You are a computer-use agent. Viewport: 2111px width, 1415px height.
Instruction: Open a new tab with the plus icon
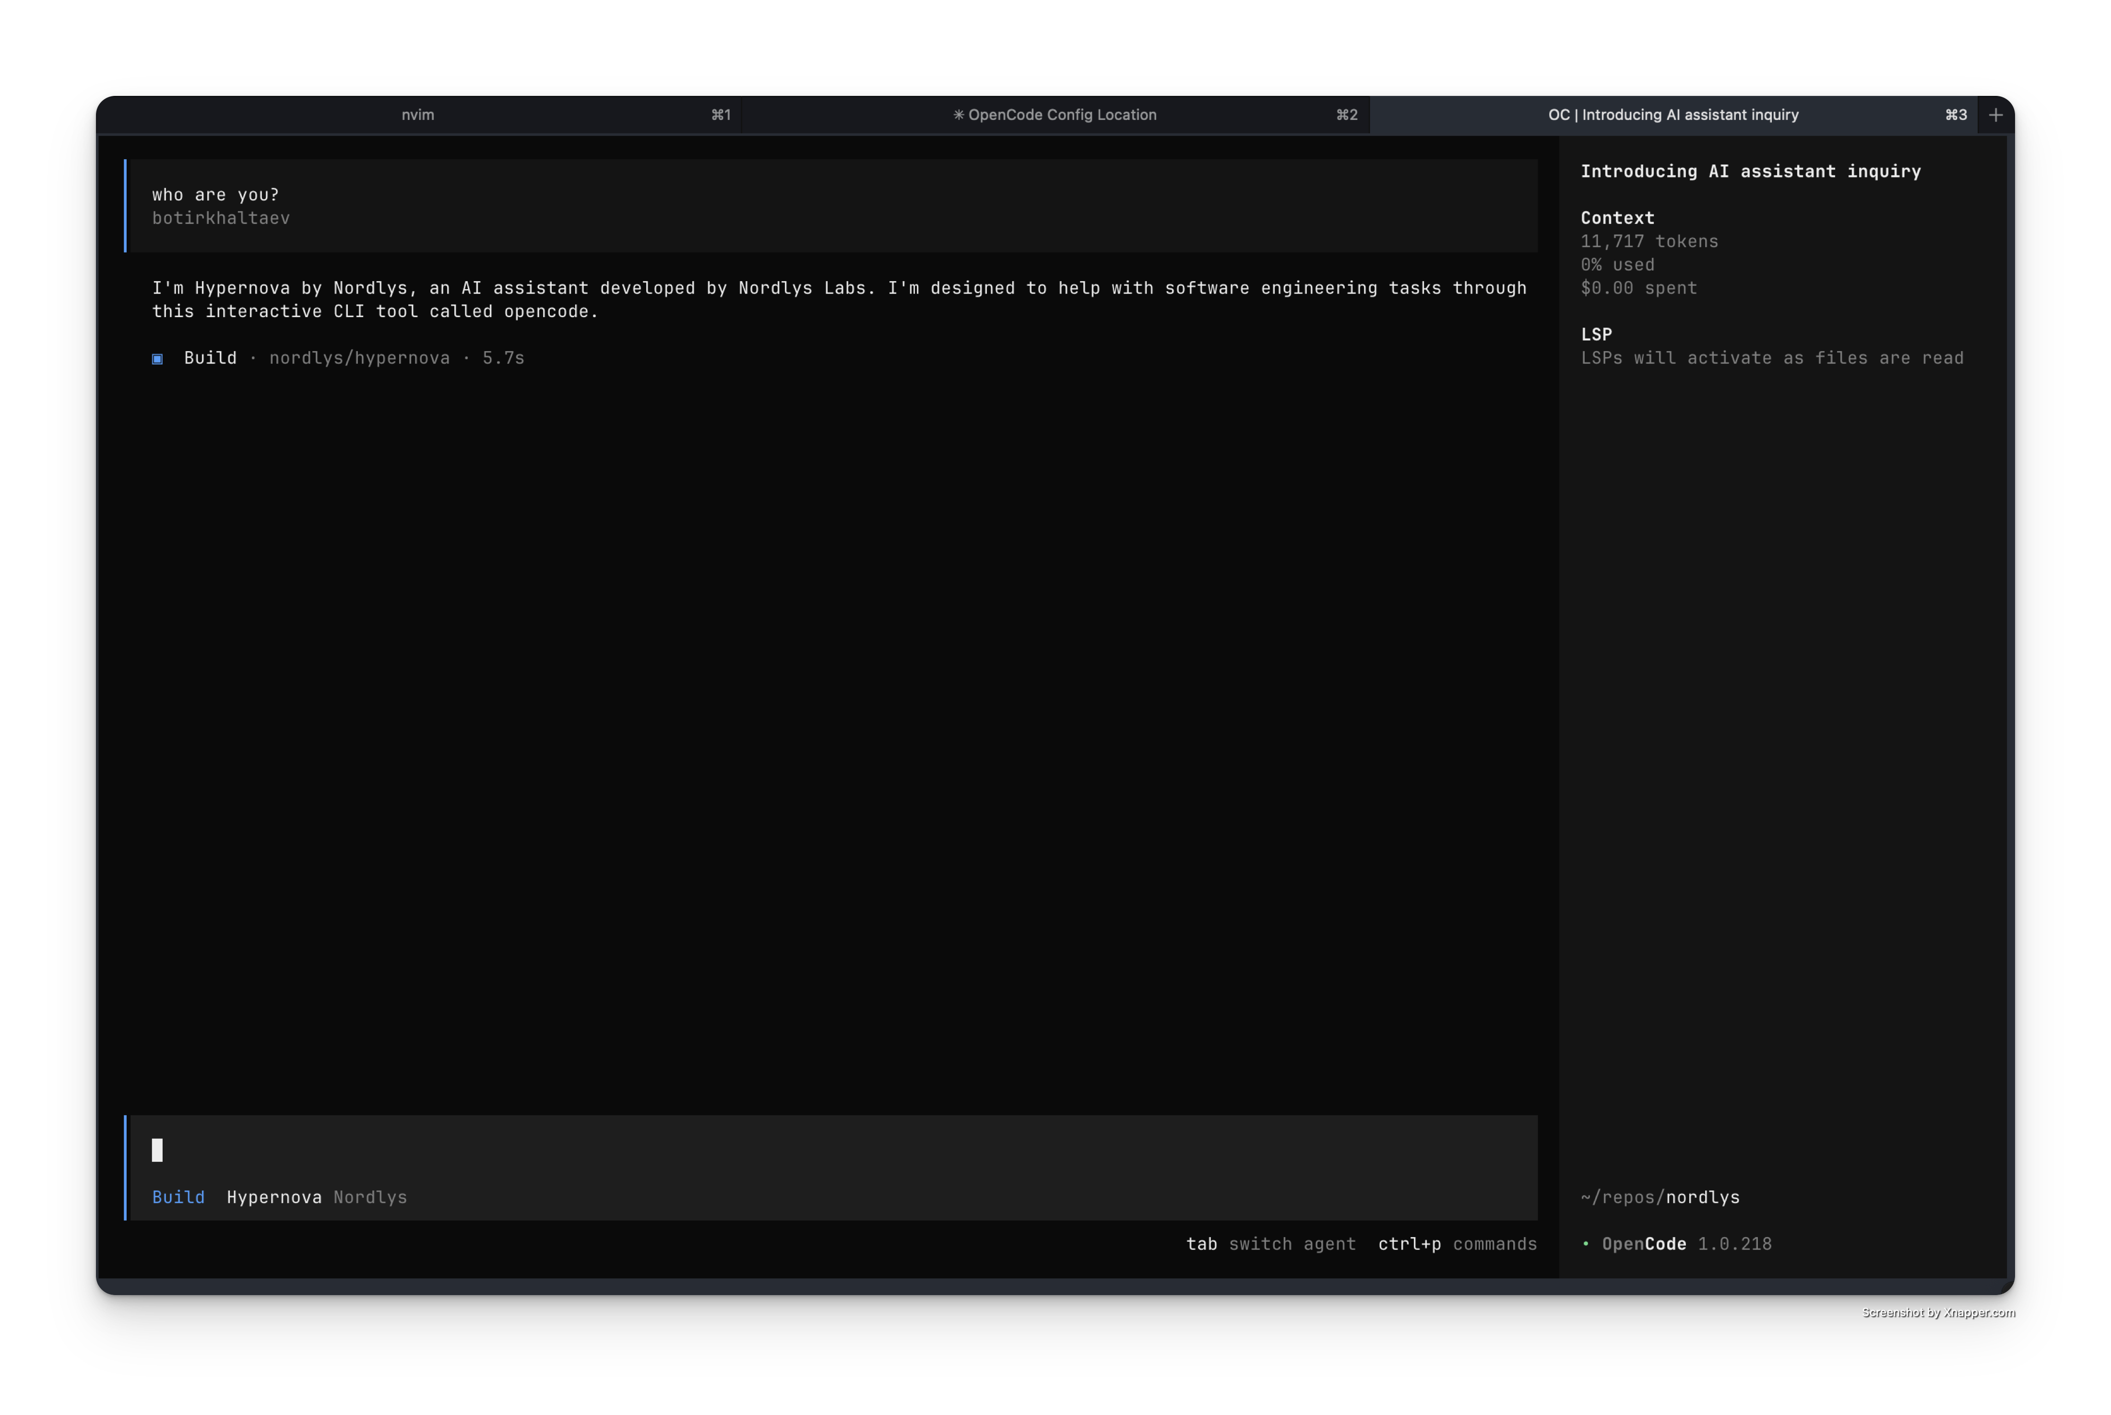[x=1995, y=115]
